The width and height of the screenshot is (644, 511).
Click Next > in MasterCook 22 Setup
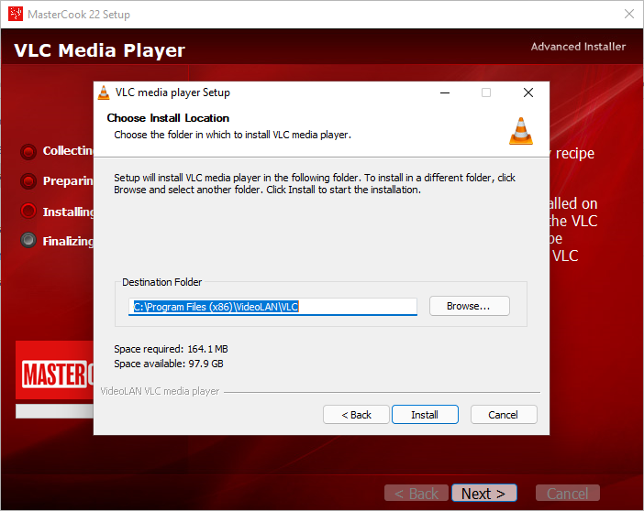(483, 493)
